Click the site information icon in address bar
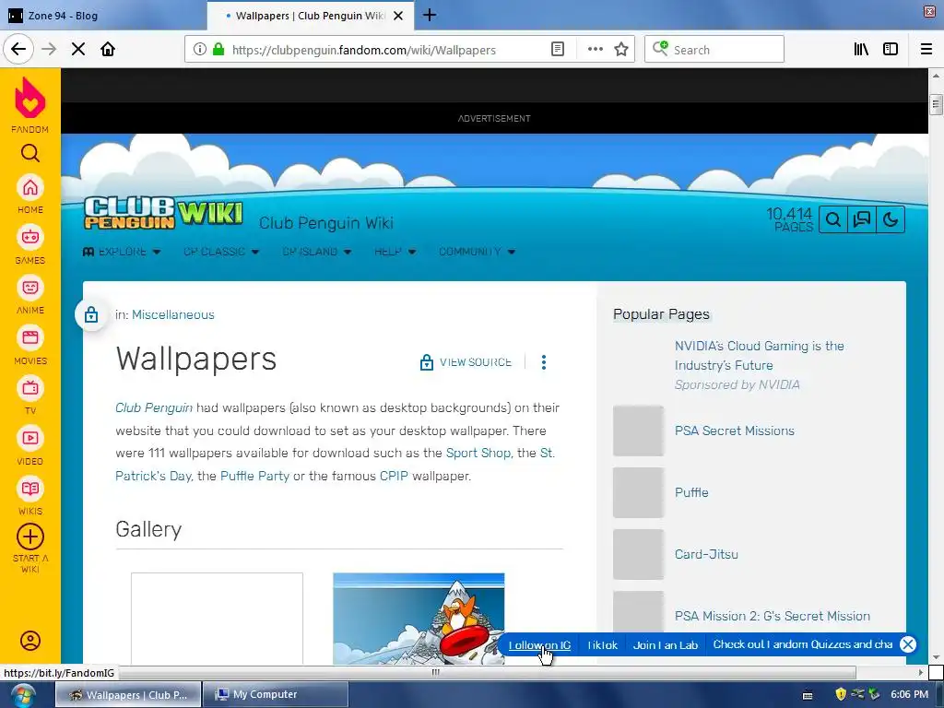Screen dimensions: 944x708 (200, 50)
